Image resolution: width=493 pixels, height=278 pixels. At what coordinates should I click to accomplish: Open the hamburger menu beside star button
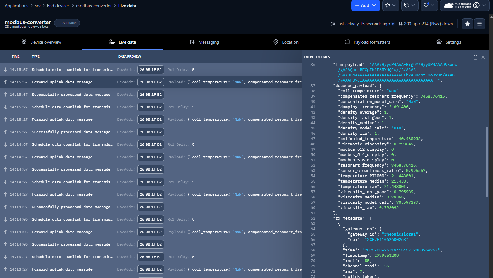point(479,24)
